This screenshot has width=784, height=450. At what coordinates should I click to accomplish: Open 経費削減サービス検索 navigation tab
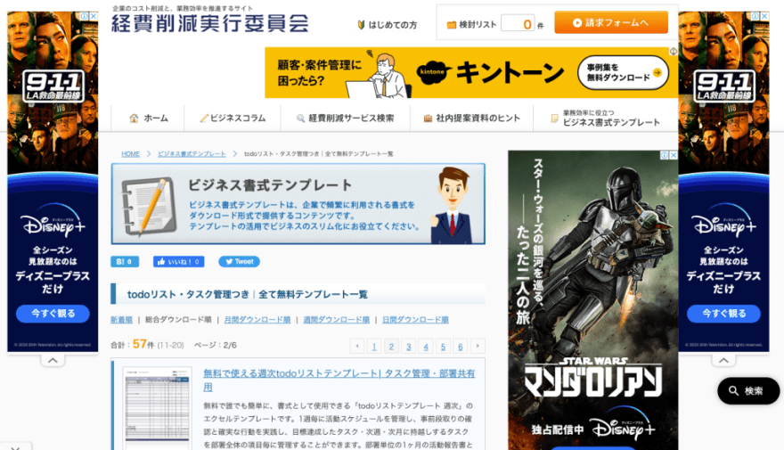point(346,118)
